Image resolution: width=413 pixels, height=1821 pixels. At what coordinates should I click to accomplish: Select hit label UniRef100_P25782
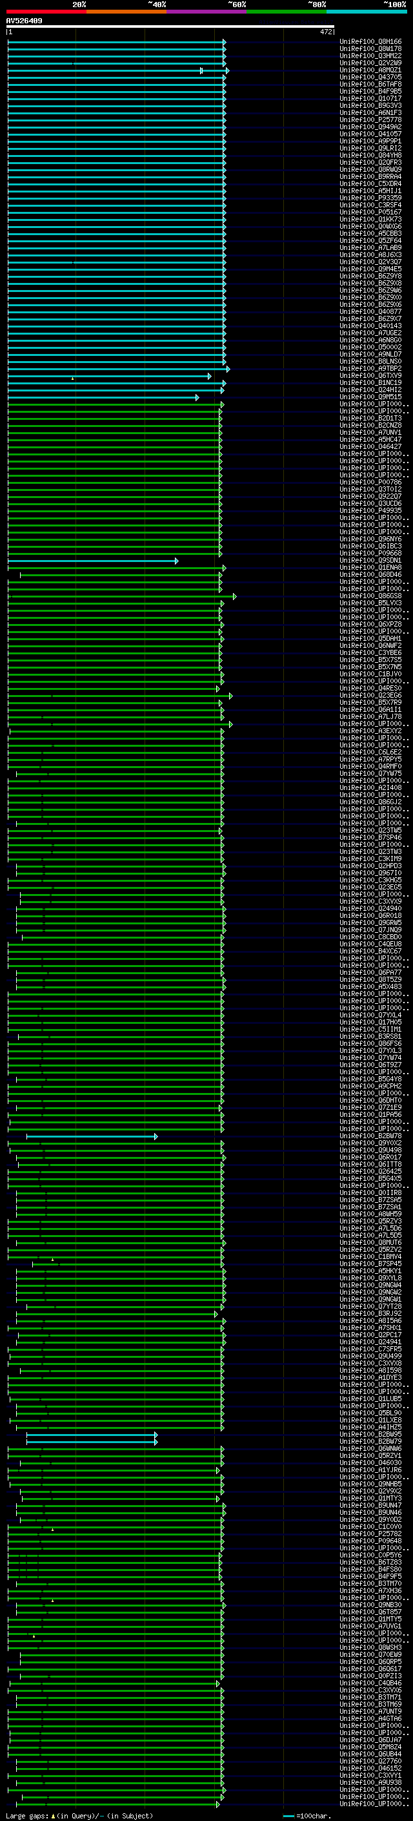click(370, 1534)
